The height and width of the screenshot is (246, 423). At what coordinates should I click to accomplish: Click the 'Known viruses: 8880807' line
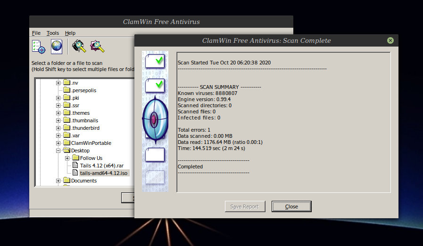pyautogui.click(x=207, y=93)
